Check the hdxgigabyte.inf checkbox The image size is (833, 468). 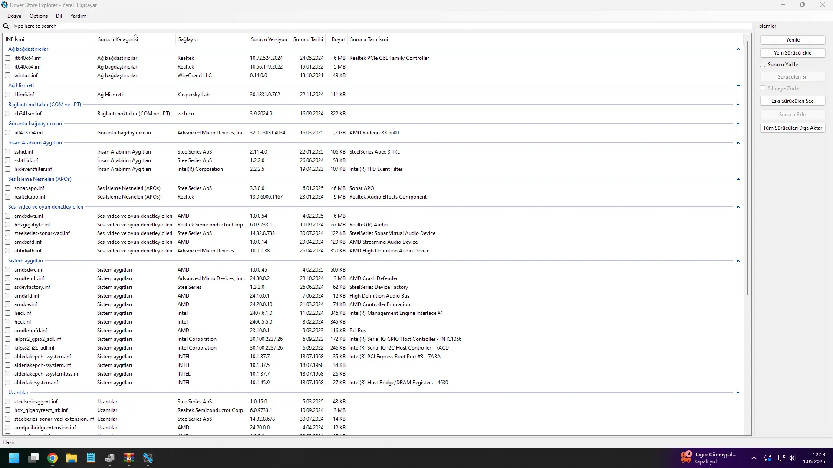[7, 225]
